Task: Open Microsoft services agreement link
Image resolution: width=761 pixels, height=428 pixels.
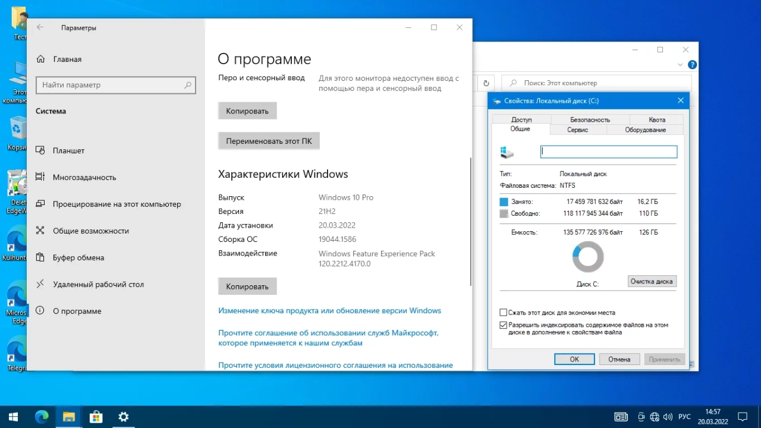Action: pyautogui.click(x=328, y=338)
